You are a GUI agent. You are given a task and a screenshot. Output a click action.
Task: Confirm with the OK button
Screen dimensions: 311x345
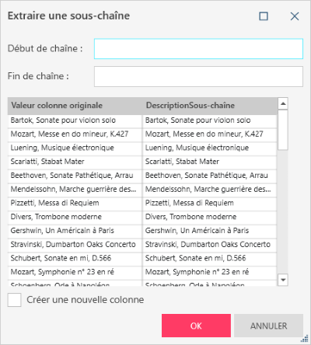click(196, 326)
